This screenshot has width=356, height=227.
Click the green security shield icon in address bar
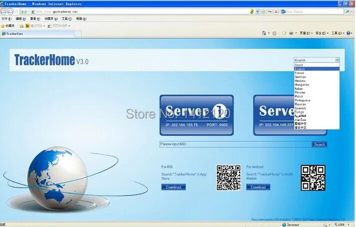[x=252, y=11]
